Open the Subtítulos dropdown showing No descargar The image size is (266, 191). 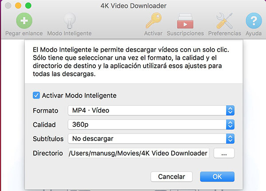coord(151,139)
